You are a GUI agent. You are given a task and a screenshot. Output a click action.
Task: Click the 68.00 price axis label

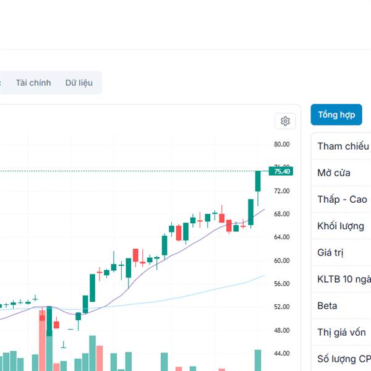click(281, 214)
